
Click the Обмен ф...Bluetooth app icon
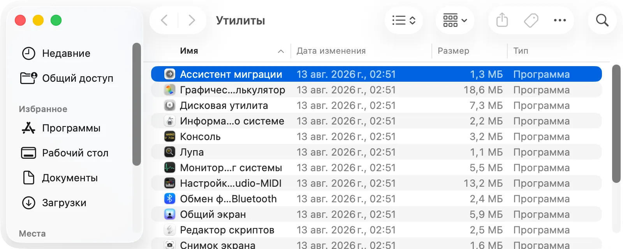coord(170,198)
